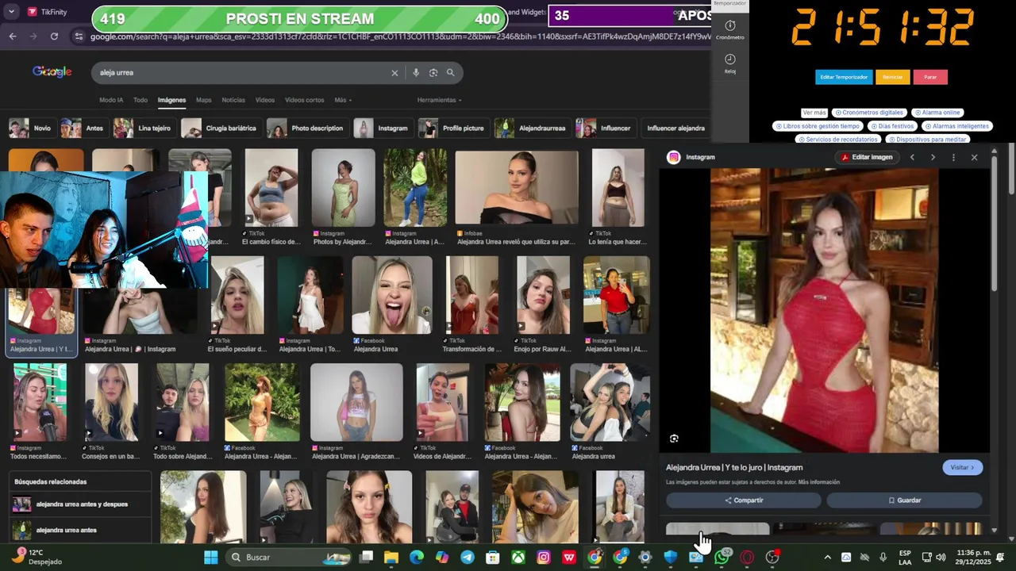This screenshot has height=571, width=1016.
Task: Open File Explorer from the taskbar
Action: [x=391, y=558]
